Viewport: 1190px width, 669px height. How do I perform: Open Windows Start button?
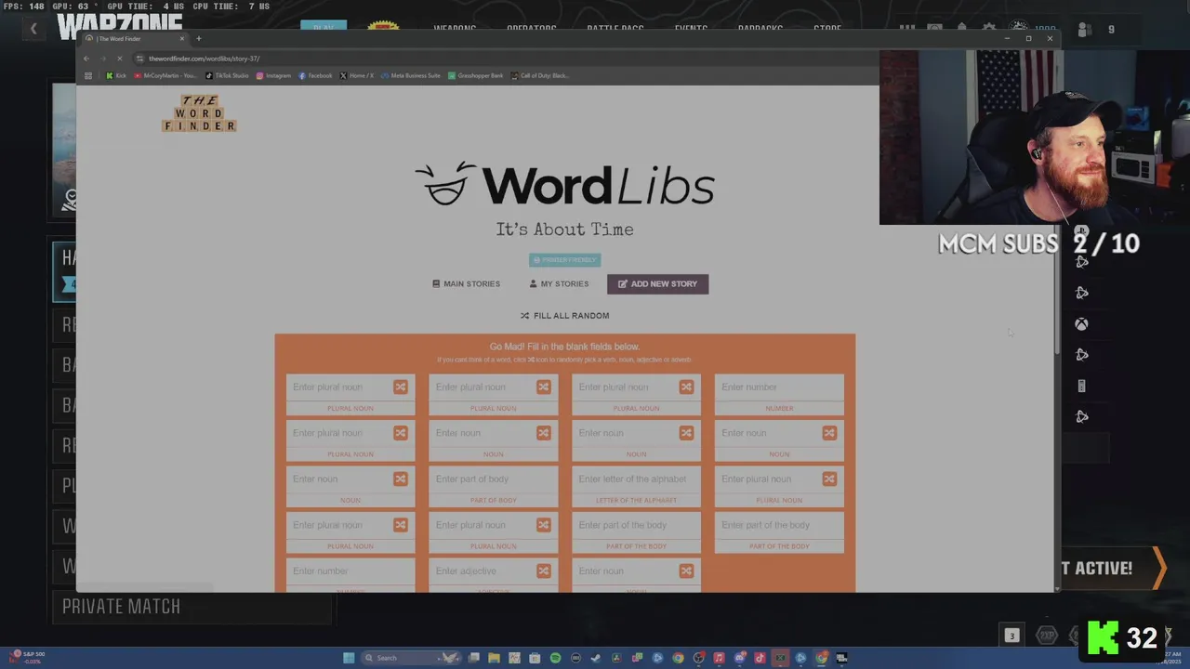349,658
